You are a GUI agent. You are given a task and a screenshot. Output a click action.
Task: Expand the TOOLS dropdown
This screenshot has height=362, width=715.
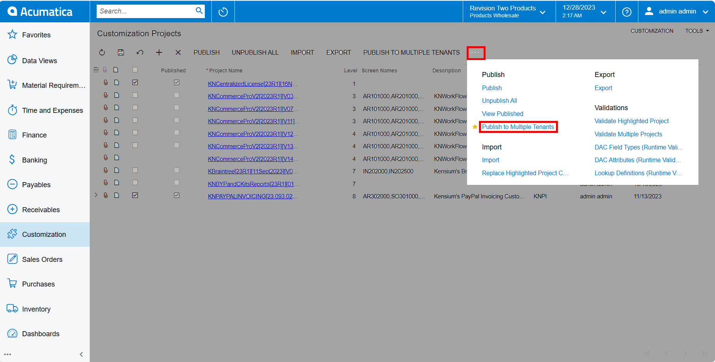click(697, 31)
